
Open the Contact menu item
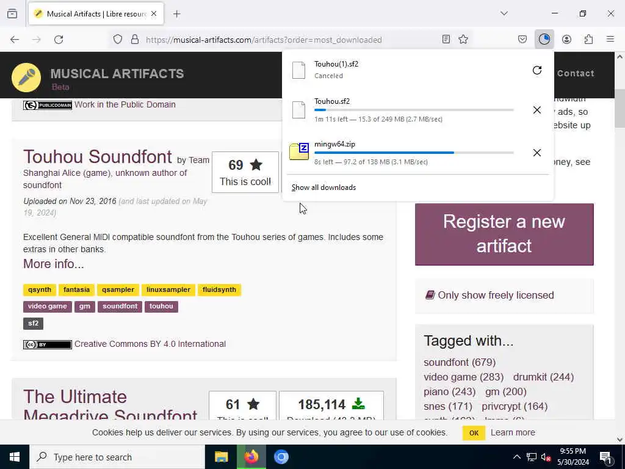click(576, 73)
